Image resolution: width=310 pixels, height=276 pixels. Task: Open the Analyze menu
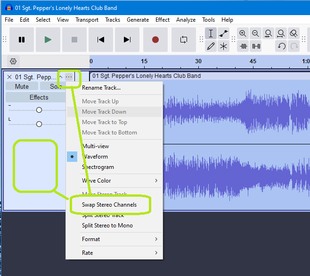tap(186, 20)
